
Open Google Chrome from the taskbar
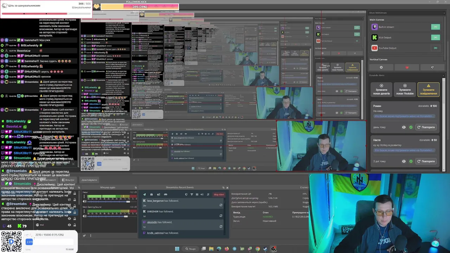[x=258, y=249]
